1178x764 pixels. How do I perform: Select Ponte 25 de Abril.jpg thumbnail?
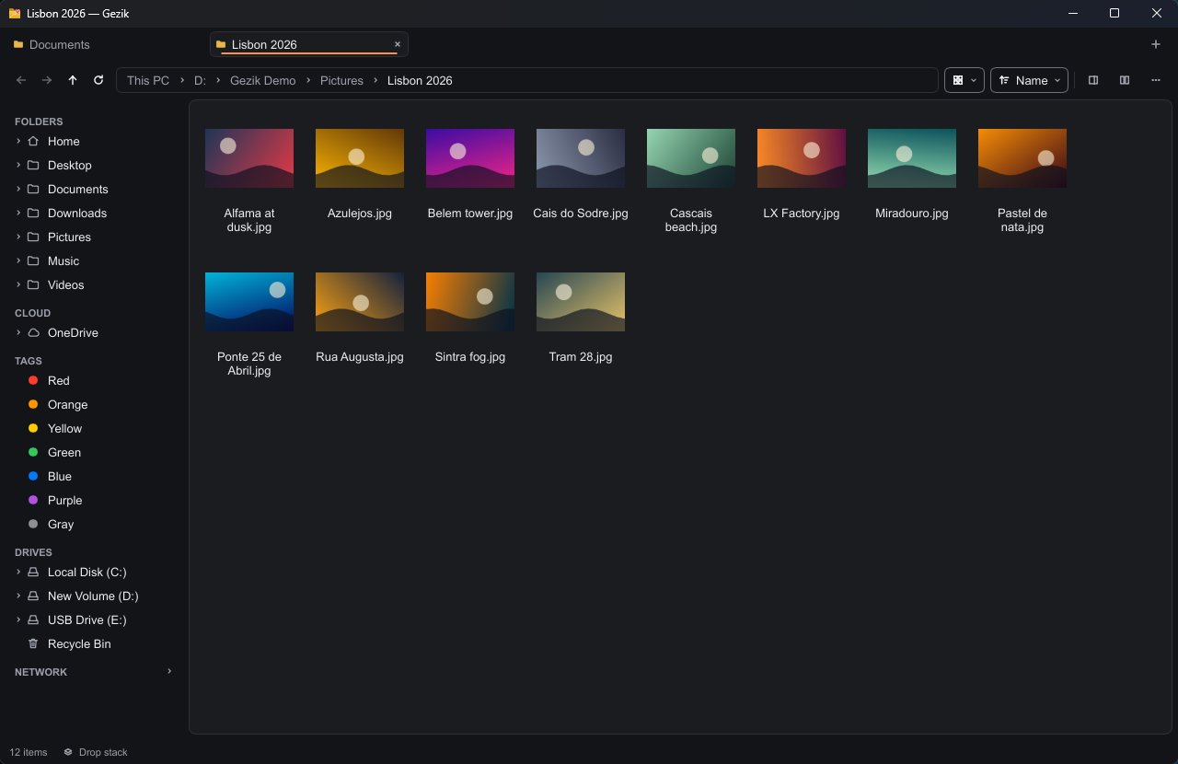click(249, 302)
